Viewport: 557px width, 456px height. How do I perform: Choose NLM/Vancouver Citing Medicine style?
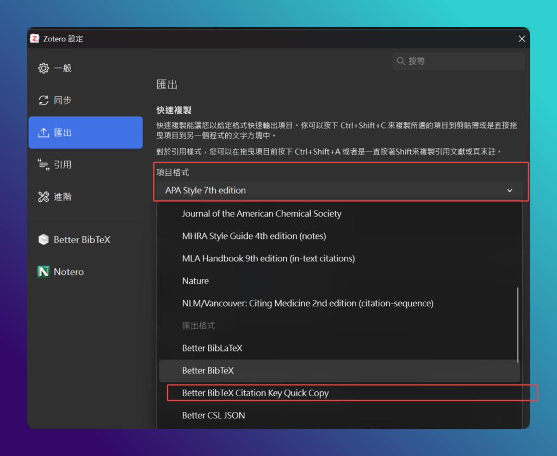coord(339,303)
